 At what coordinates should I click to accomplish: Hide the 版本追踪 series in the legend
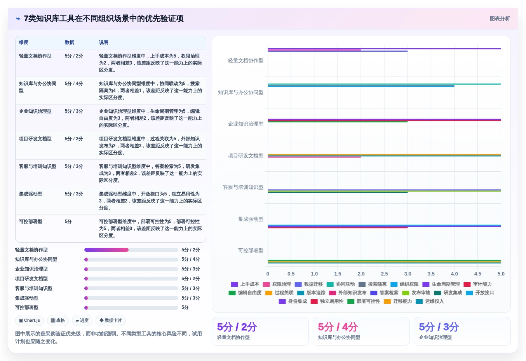coord(311,293)
